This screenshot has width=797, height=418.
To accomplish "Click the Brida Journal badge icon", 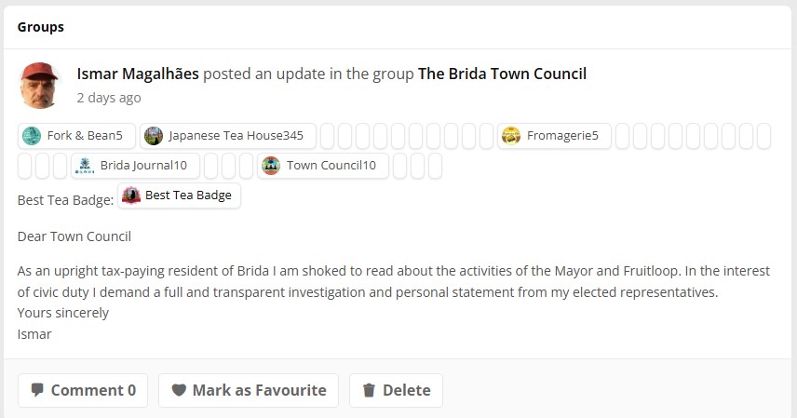I will click(85, 166).
